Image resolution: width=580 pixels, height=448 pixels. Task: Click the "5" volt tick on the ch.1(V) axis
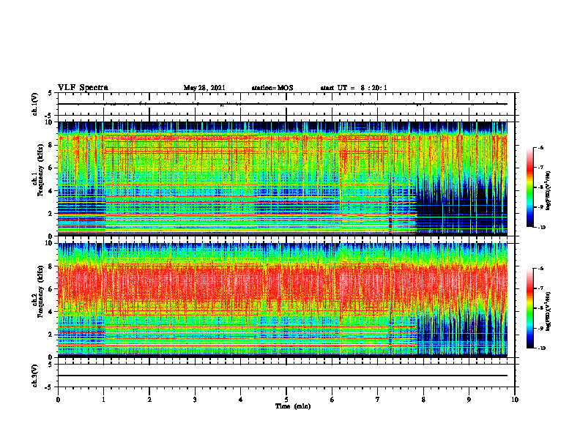(x=51, y=94)
